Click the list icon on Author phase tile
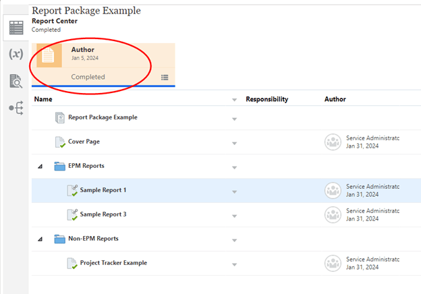Screen dimensions: 421x294 pos(165,78)
